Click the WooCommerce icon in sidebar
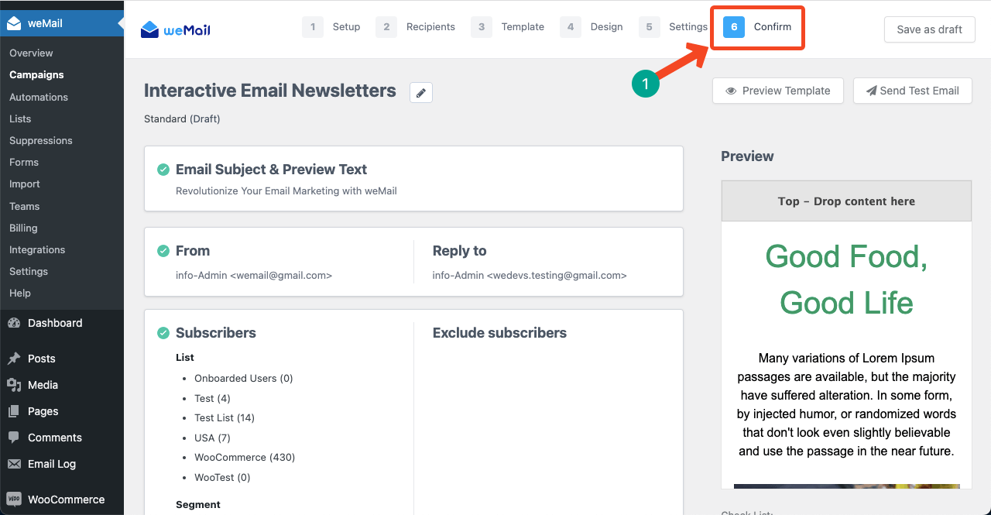This screenshot has width=991, height=515. pos(14,500)
